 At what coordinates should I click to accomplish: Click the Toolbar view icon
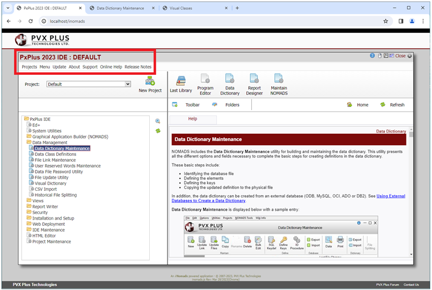(x=175, y=105)
